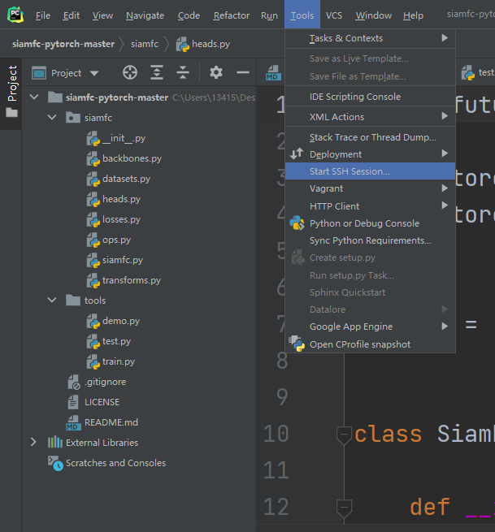This screenshot has height=532, width=495.
Task: Open the VCS menu
Action: click(334, 15)
